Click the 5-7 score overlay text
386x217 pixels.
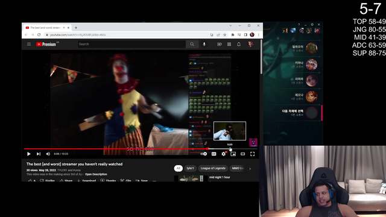click(x=370, y=10)
